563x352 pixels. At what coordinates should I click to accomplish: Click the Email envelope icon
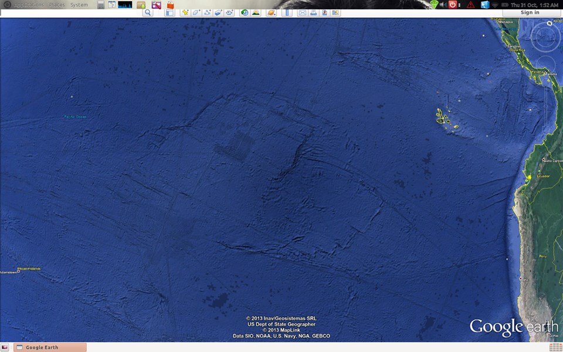pyautogui.click(x=303, y=12)
